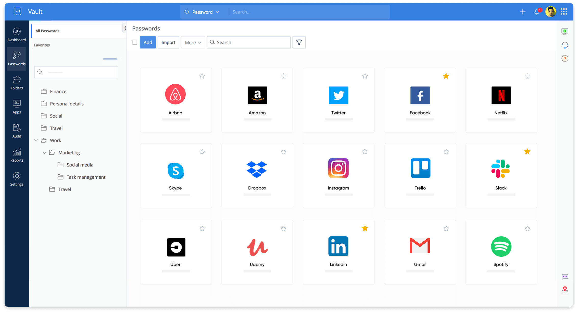Viewport: 578px width, 313px height.
Task: Click the Import button
Action: point(168,42)
